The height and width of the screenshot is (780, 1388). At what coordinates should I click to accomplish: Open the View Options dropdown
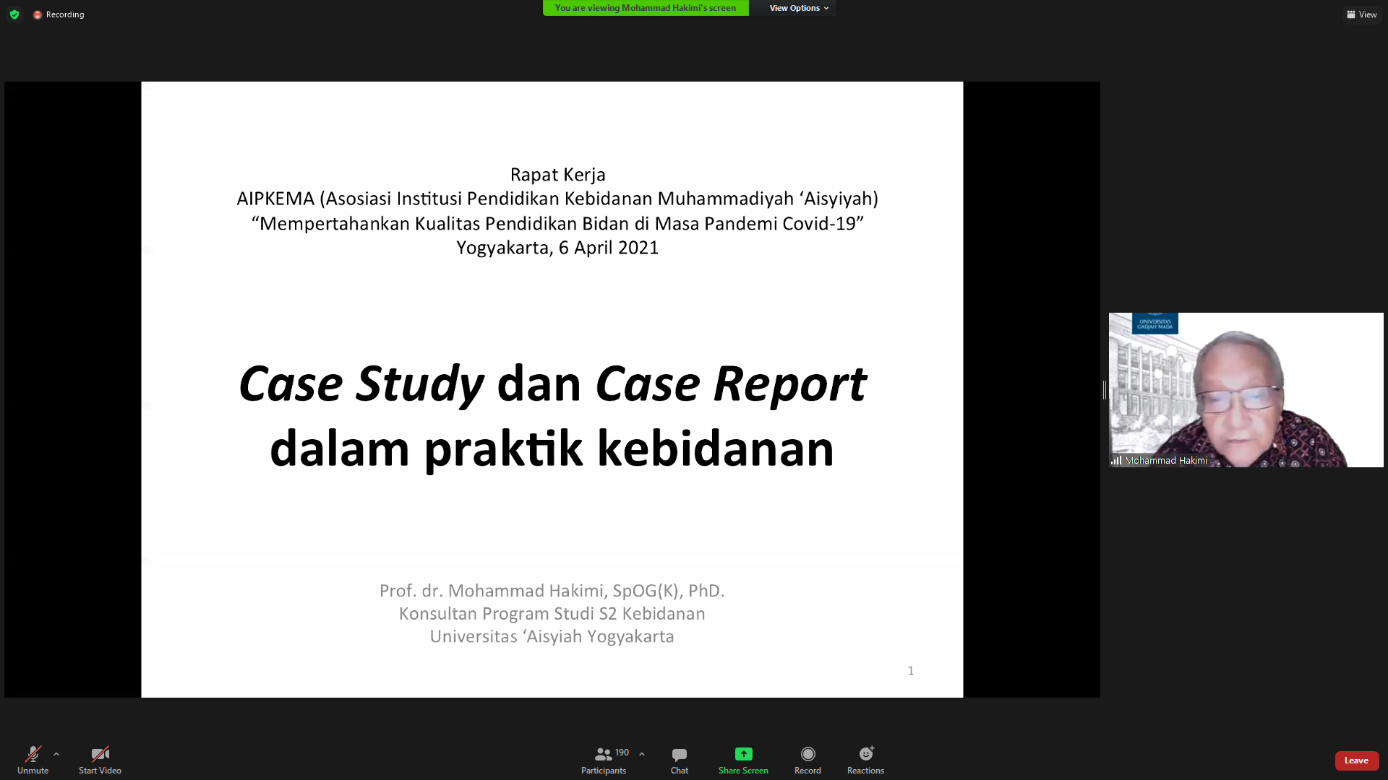799,8
